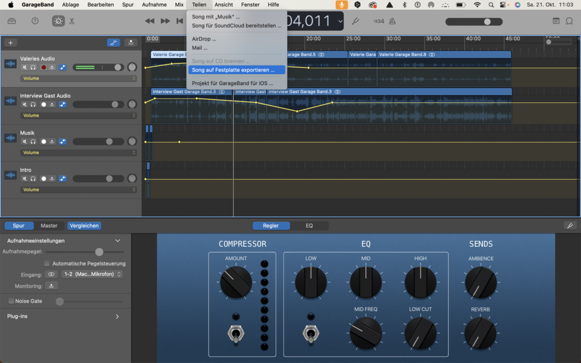Toggle the Eingang stereo input format button

tap(51, 274)
